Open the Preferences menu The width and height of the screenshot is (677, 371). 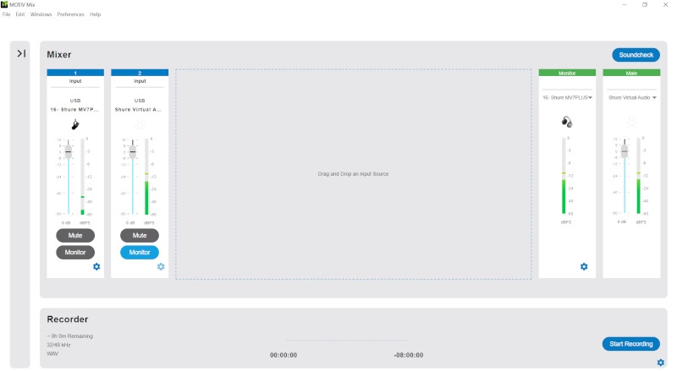71,14
